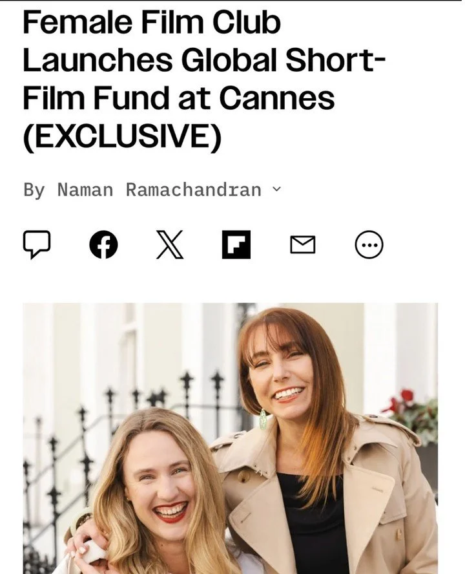Viewport: 465px width, 574px height.
Task: Open Naman Ramachandran's author page
Action: [159, 189]
